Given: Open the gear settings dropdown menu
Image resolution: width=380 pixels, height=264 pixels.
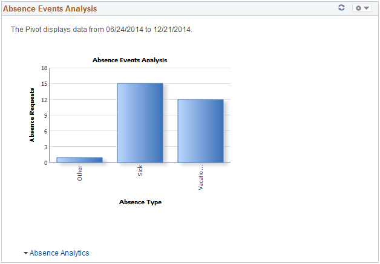Looking at the screenshot, I should [362, 8].
